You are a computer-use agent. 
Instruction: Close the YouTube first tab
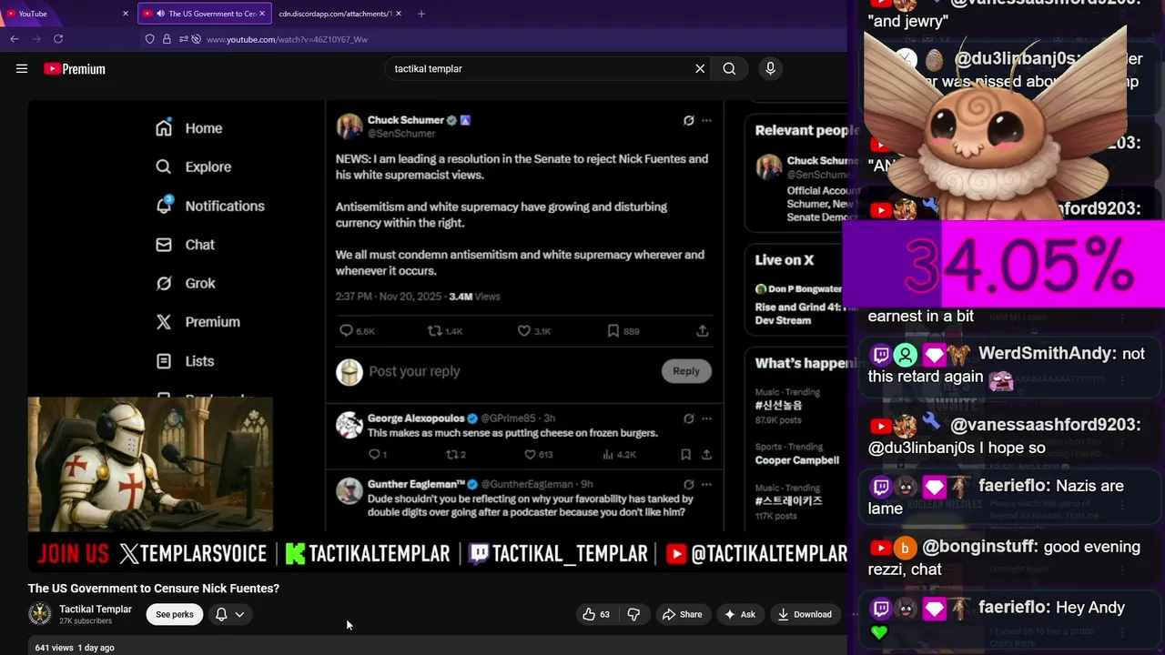[126, 14]
